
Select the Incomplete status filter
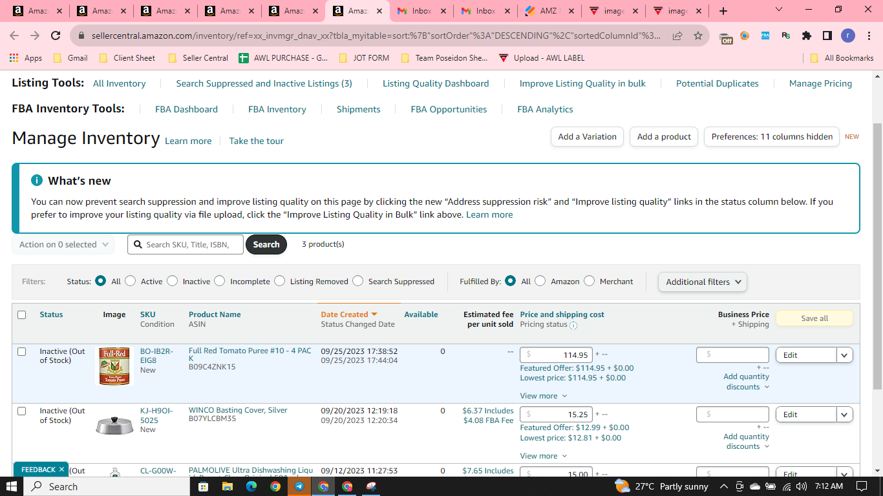220,281
